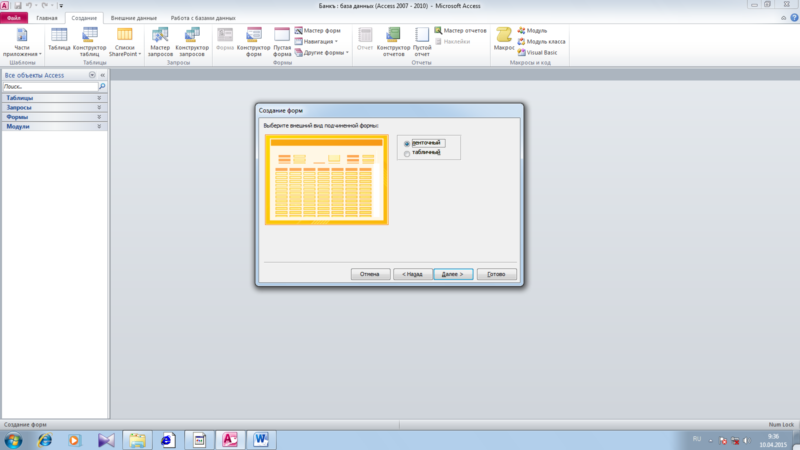Image resolution: width=800 pixels, height=450 pixels.
Task: Switch to Работа с базами данных tab
Action: point(203,18)
